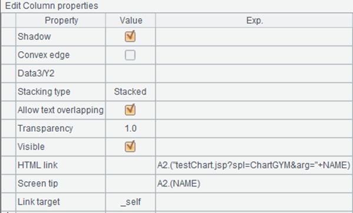The width and height of the screenshot is (353, 213).
Task: Select the Data3/Y2 value cell
Action: click(x=131, y=74)
